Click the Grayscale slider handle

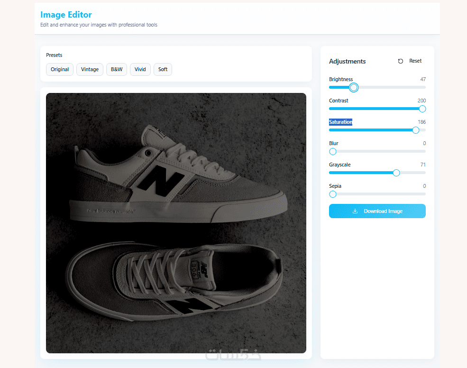pos(396,173)
